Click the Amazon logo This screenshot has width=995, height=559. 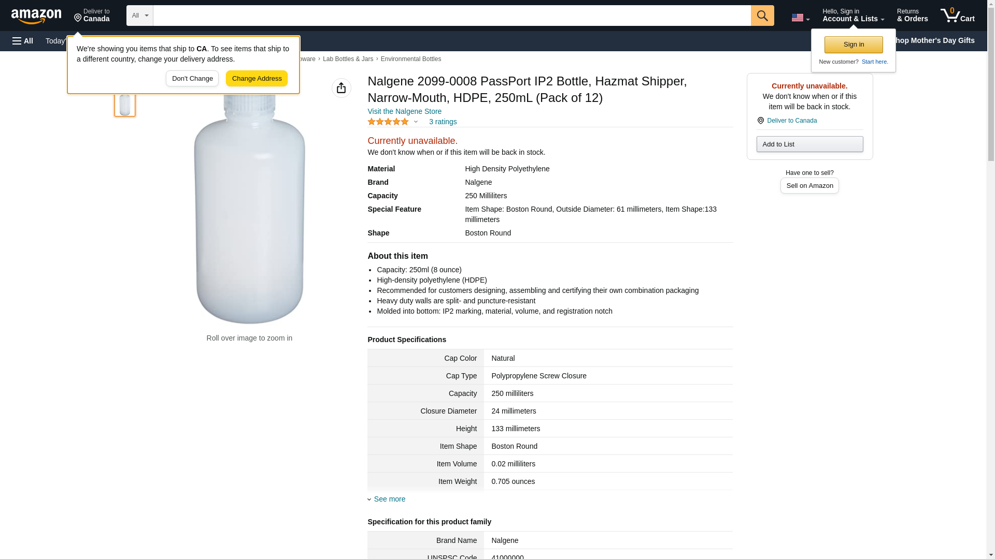(36, 16)
